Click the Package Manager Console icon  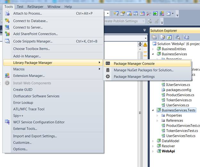[x=108, y=63]
